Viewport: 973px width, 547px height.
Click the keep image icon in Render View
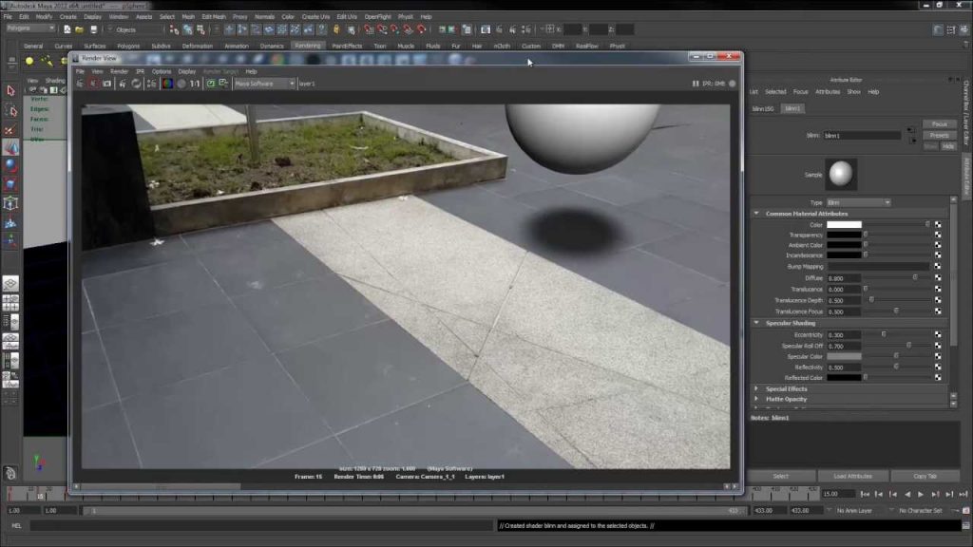click(210, 84)
